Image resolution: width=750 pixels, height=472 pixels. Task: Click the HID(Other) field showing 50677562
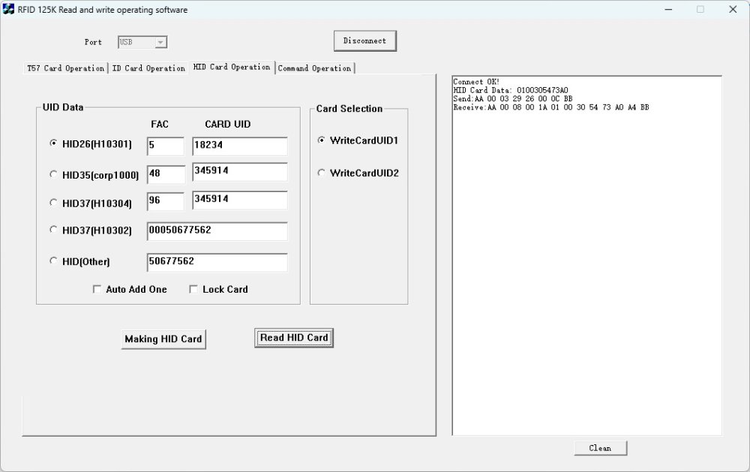pos(217,263)
